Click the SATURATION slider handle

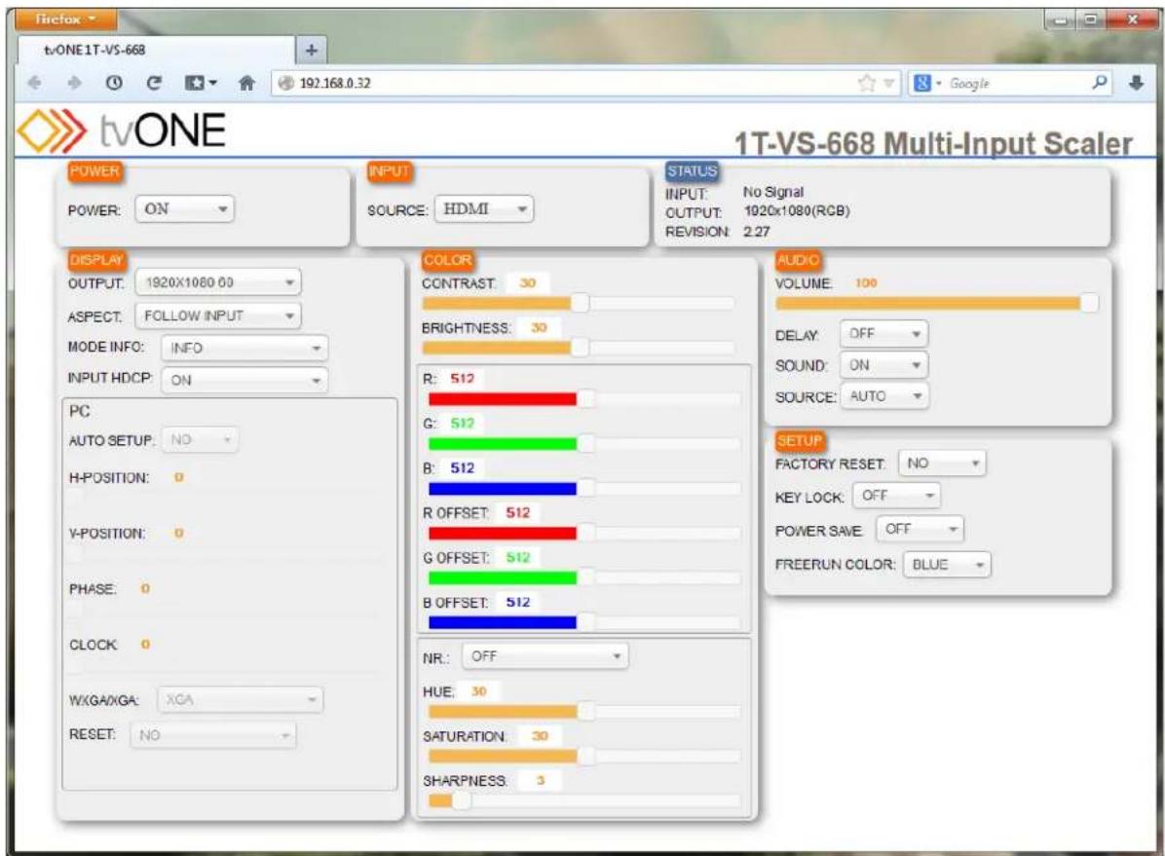pos(586,756)
